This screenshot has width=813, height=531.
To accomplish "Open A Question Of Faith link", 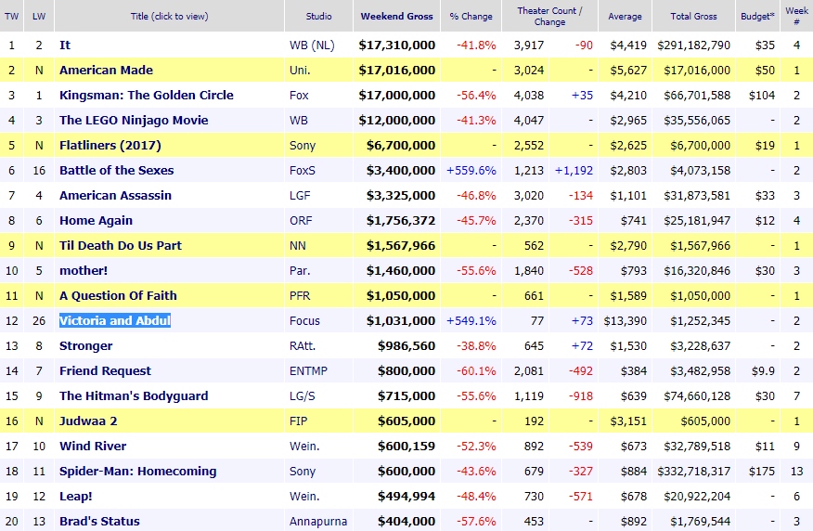I will point(118,295).
